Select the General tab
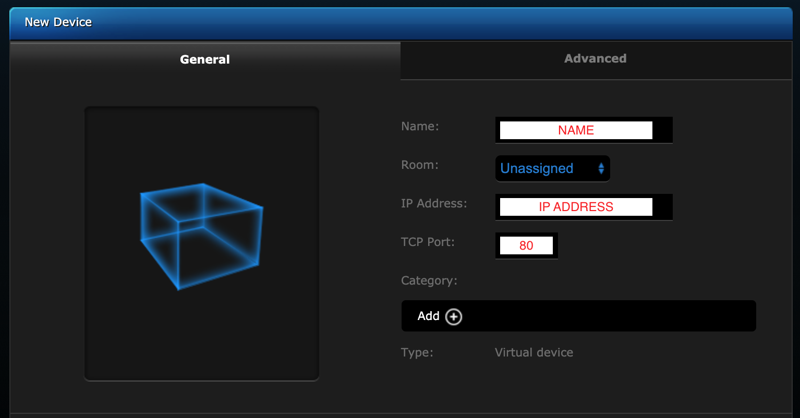The height and width of the screenshot is (418, 800). [x=205, y=60]
